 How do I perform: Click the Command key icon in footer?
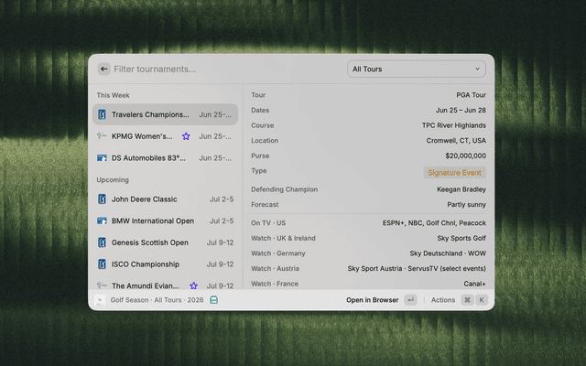(x=467, y=300)
